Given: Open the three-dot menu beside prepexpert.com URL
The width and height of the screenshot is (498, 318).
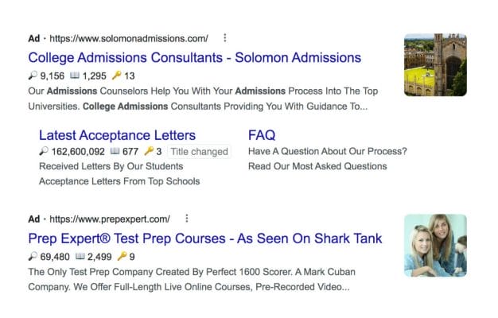Looking at the screenshot, I should [x=187, y=219].
